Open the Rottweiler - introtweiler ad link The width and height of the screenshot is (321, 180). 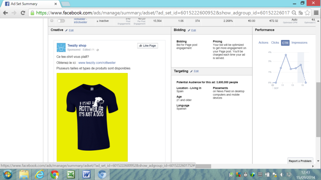(x=81, y=21)
